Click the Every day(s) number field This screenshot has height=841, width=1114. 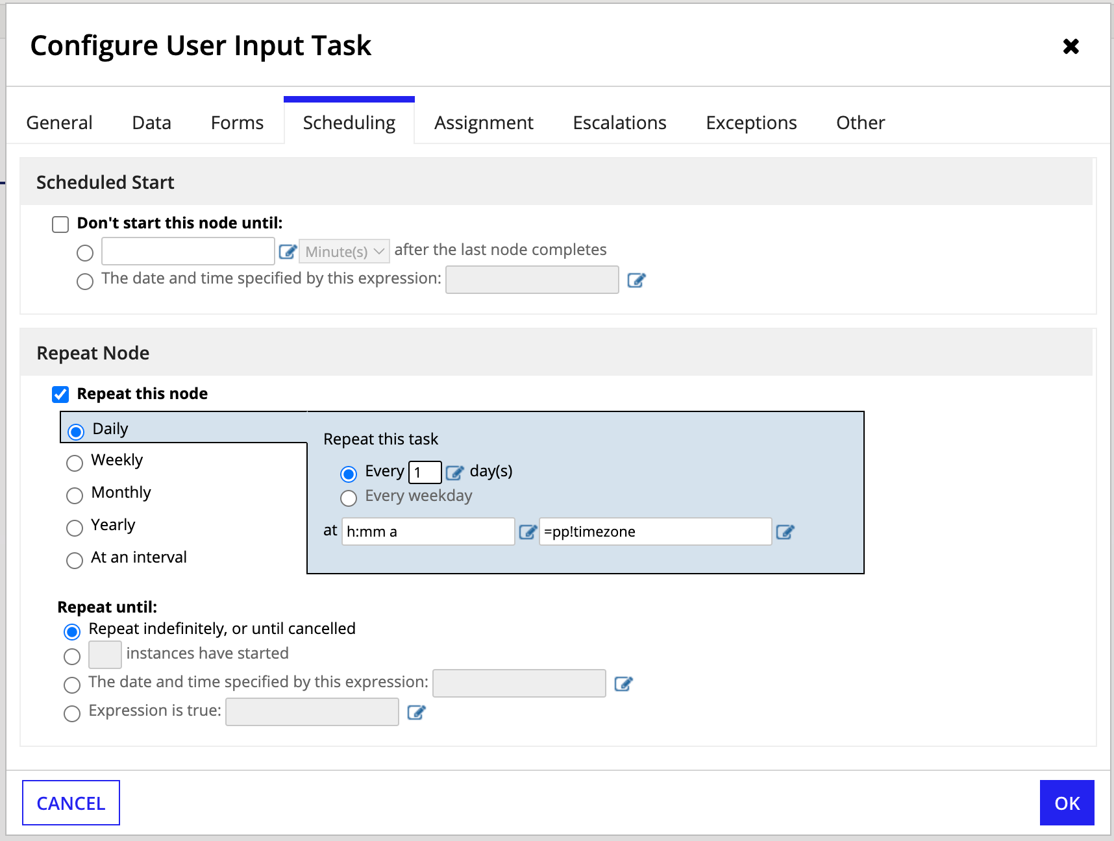click(x=425, y=472)
